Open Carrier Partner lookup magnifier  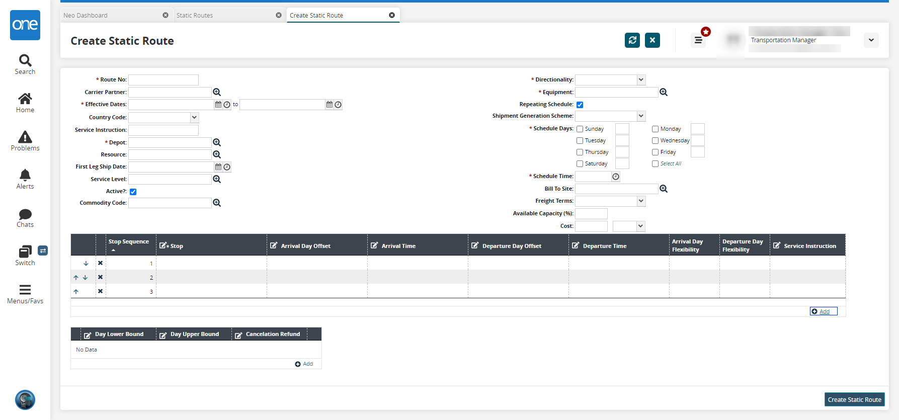(217, 92)
